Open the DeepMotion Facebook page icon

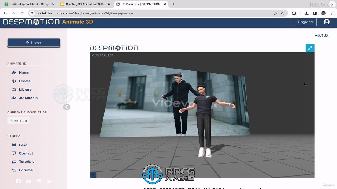[18, 181]
